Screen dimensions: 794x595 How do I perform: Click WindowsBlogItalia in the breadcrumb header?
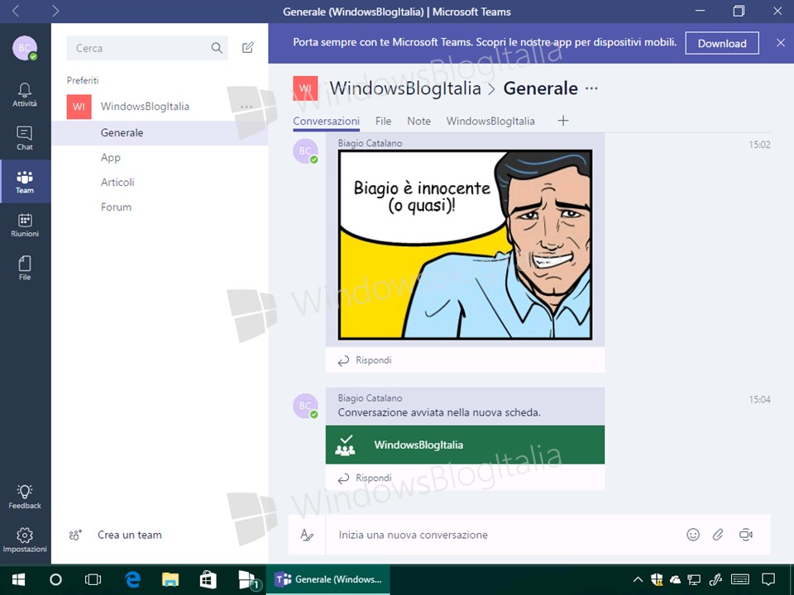pyautogui.click(x=405, y=88)
